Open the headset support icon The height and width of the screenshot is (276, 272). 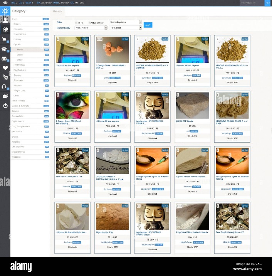point(4,87)
